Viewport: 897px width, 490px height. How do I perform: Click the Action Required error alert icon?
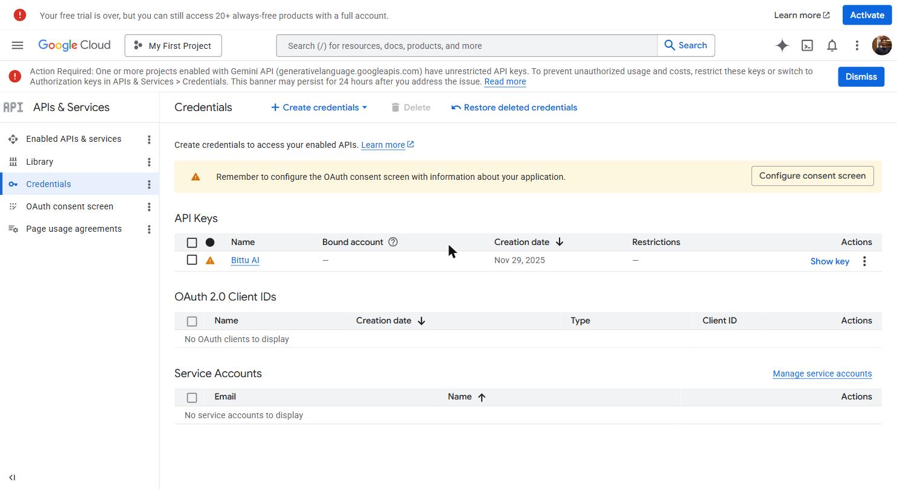pyautogui.click(x=15, y=76)
